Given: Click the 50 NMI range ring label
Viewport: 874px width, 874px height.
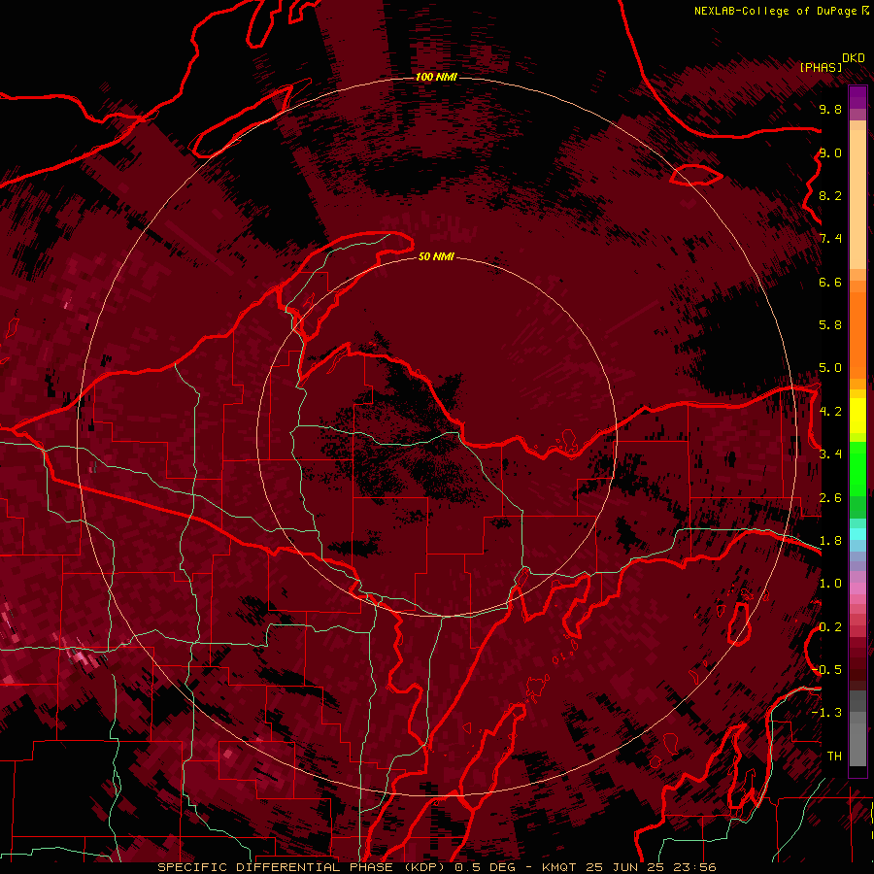Looking at the screenshot, I should click(x=436, y=256).
